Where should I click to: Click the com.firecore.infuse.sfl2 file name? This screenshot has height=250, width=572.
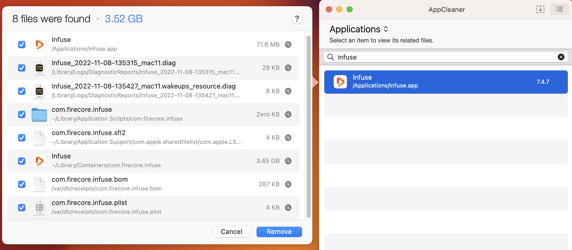(89, 133)
